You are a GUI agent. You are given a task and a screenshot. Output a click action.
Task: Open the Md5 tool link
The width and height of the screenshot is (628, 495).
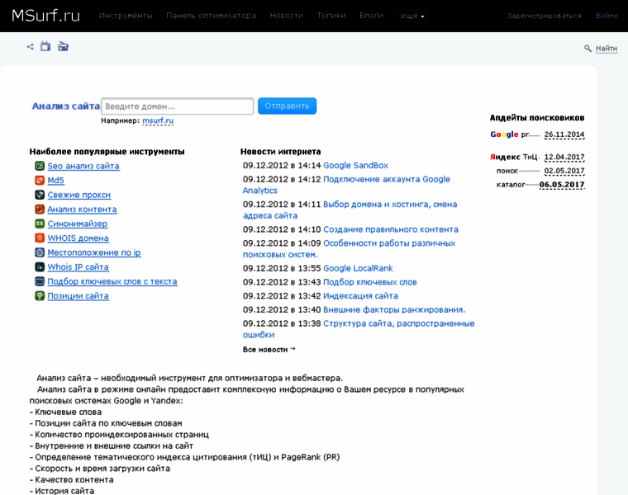(55, 181)
